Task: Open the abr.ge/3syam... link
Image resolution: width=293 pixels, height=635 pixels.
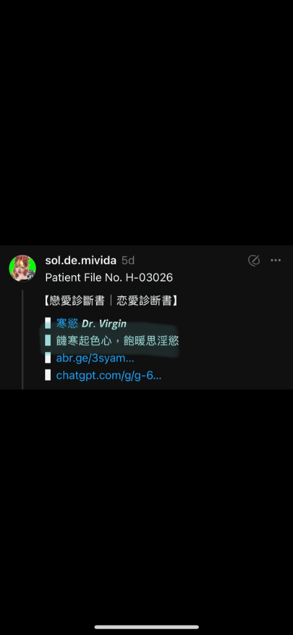Action: click(x=95, y=358)
